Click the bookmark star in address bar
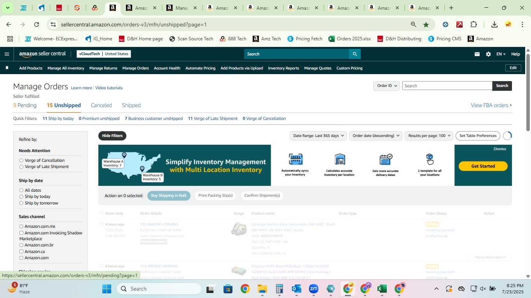The width and height of the screenshot is (531, 298). 426,24
